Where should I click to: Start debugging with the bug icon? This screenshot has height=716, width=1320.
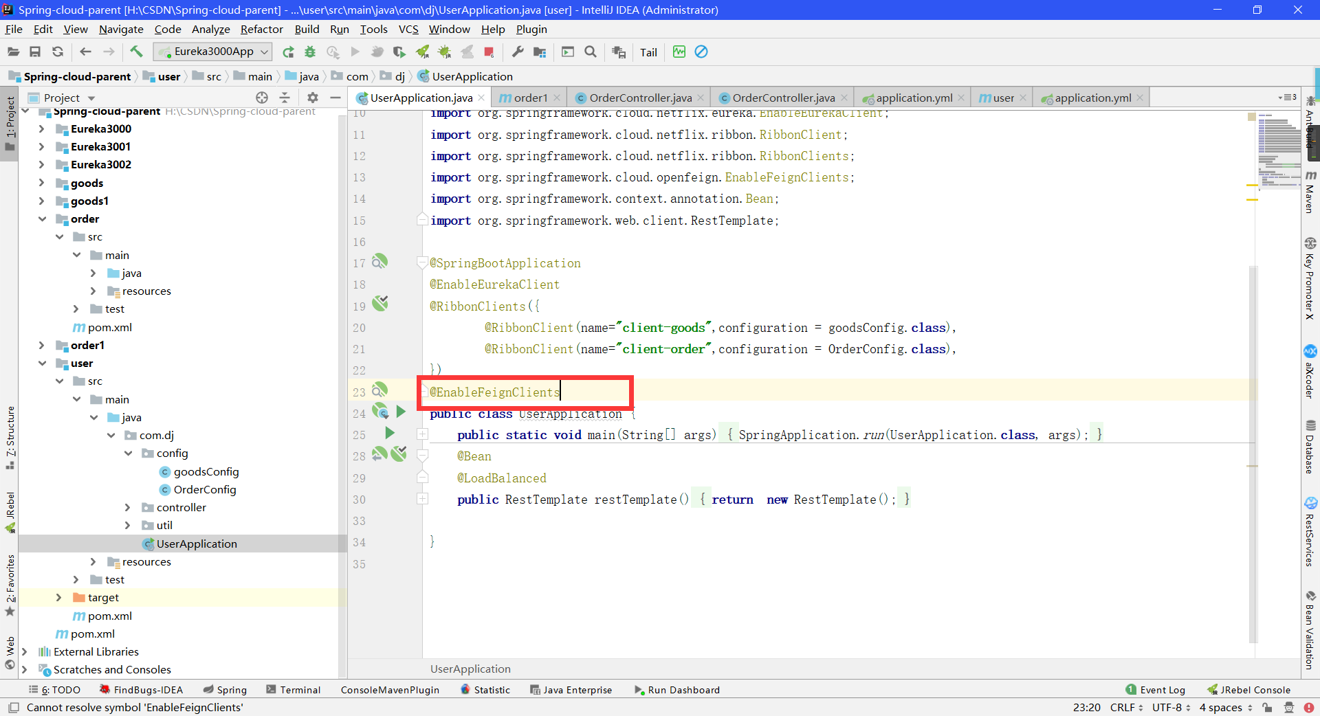[x=310, y=52]
